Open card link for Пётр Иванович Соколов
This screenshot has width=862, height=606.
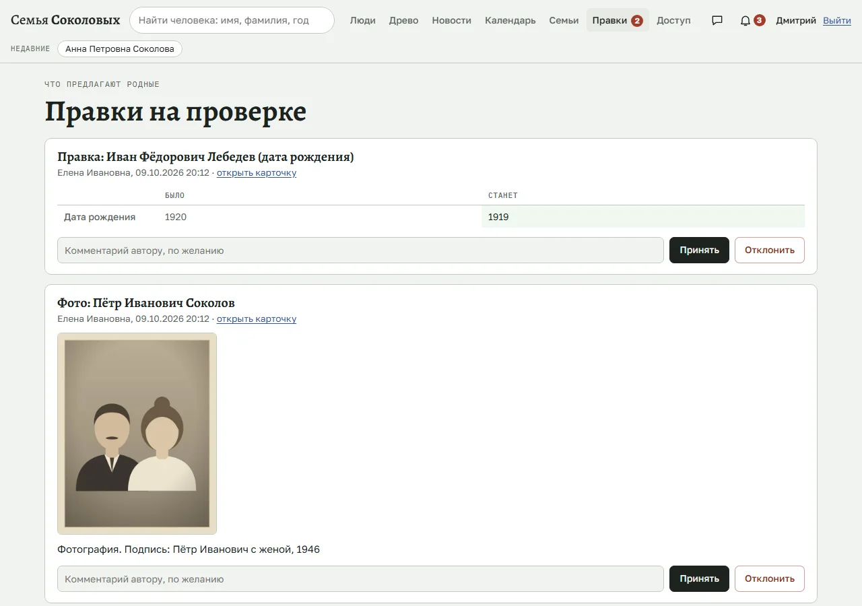point(257,319)
